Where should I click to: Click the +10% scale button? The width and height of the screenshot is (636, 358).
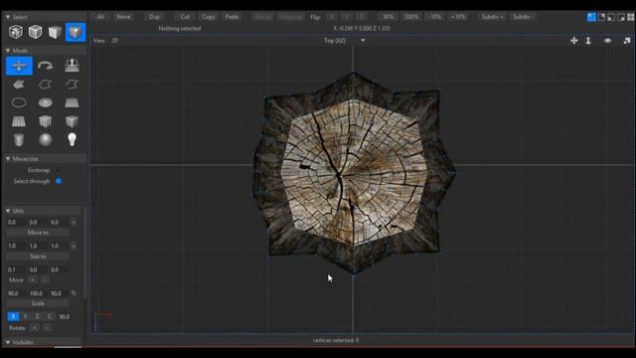pos(458,17)
